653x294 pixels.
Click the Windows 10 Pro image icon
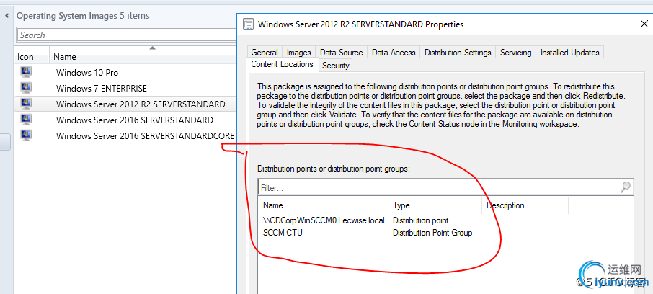tap(26, 72)
